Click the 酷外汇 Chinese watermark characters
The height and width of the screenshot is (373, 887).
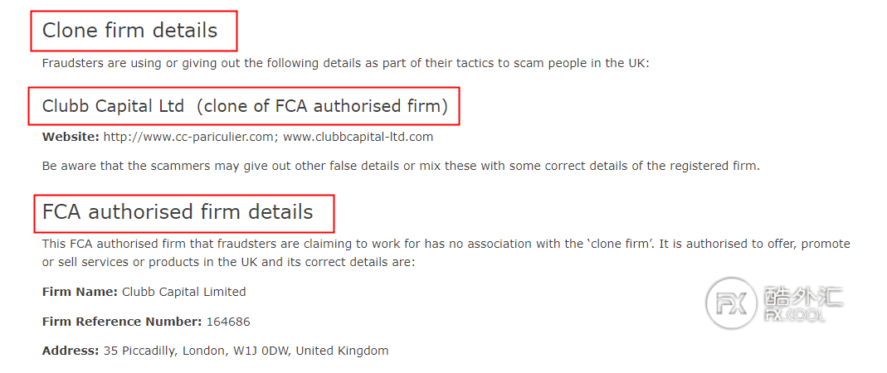tap(803, 296)
